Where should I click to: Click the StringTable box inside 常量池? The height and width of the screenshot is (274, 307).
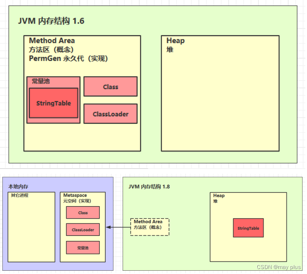pos(53,103)
